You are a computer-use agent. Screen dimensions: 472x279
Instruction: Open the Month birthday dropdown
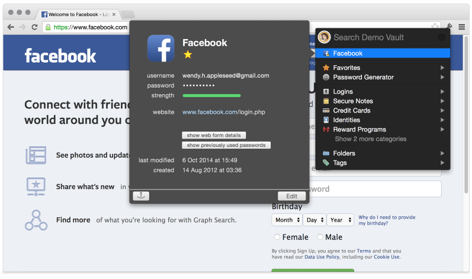click(287, 220)
